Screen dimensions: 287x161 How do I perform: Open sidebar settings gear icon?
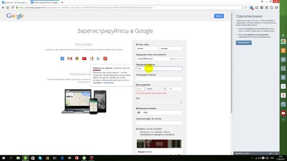click(283, 35)
